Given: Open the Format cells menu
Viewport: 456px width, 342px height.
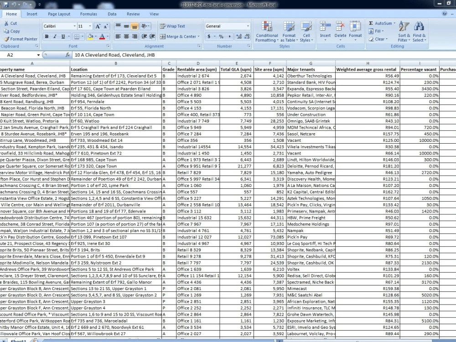Looking at the screenshot, I should click(x=355, y=31).
